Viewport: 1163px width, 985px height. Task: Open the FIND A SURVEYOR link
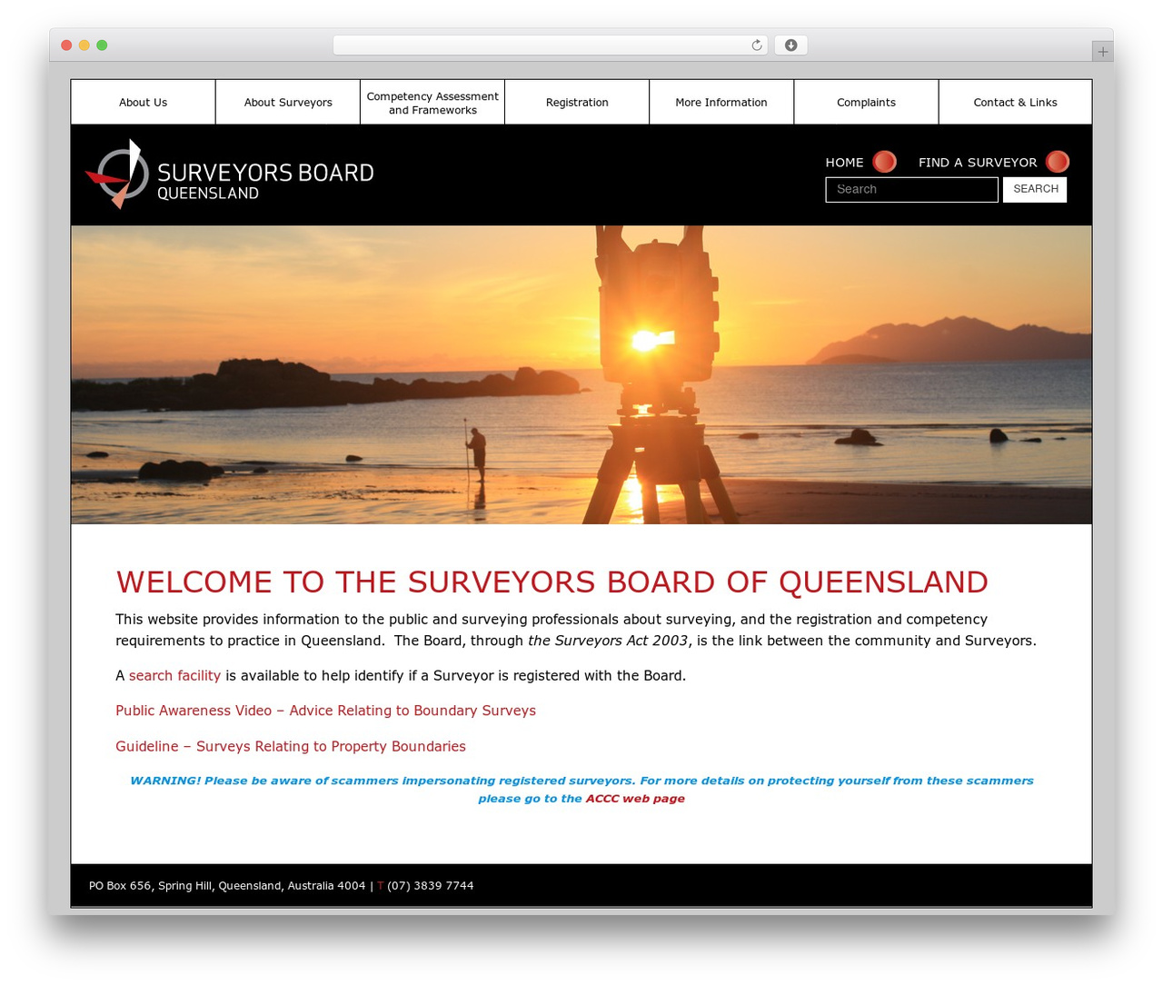click(978, 163)
